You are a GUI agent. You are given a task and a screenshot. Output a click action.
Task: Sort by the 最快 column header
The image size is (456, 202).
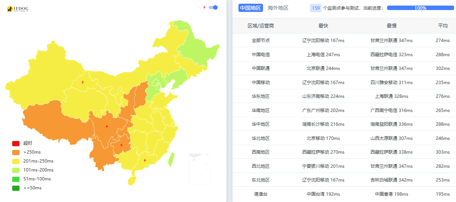pos(323,26)
